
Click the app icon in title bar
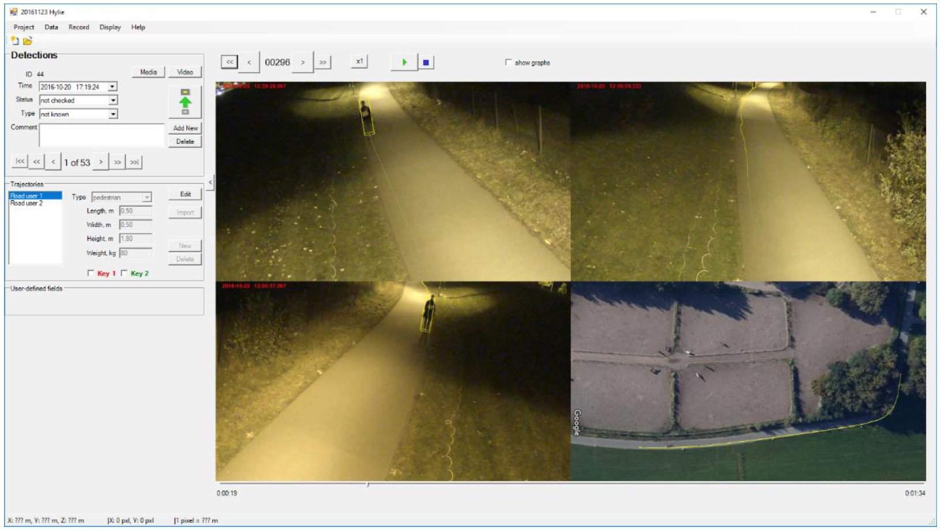click(14, 12)
